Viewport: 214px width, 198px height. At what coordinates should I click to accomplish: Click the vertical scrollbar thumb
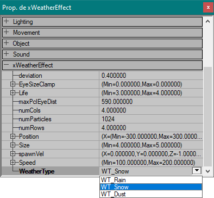[207, 116]
